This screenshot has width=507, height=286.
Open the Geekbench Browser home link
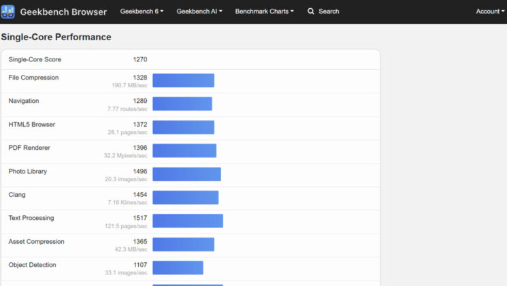[x=63, y=12]
